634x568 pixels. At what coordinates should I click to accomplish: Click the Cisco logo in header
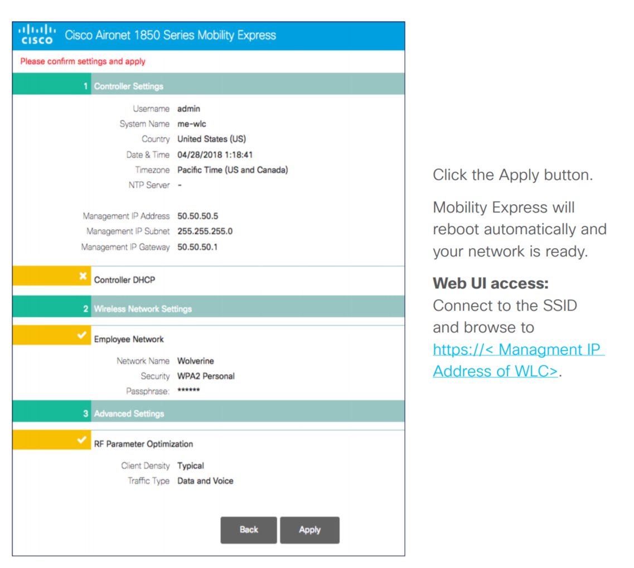37,35
